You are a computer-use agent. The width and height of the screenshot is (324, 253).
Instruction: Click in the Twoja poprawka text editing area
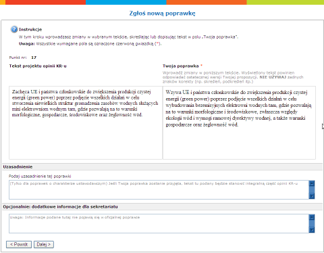239,122
